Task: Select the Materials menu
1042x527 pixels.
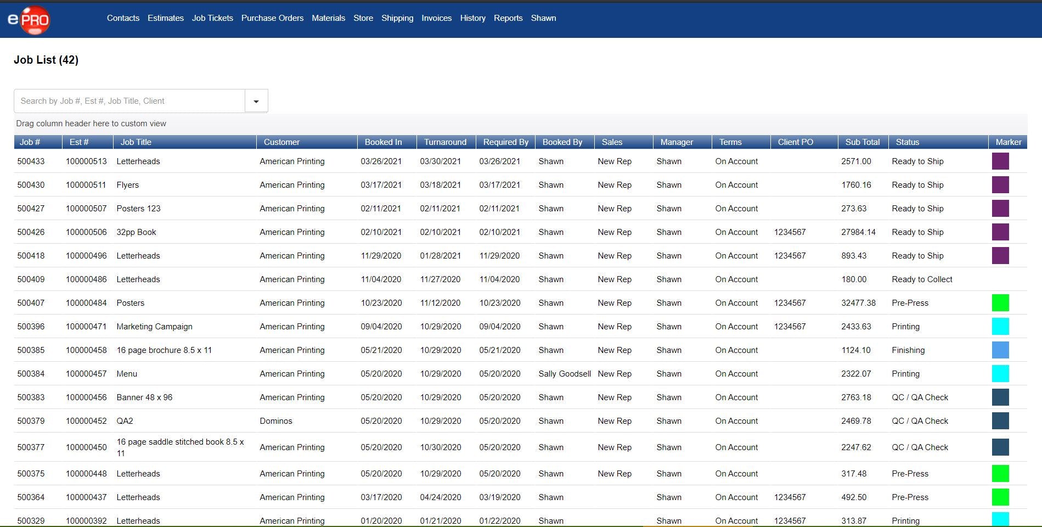Action: [328, 18]
